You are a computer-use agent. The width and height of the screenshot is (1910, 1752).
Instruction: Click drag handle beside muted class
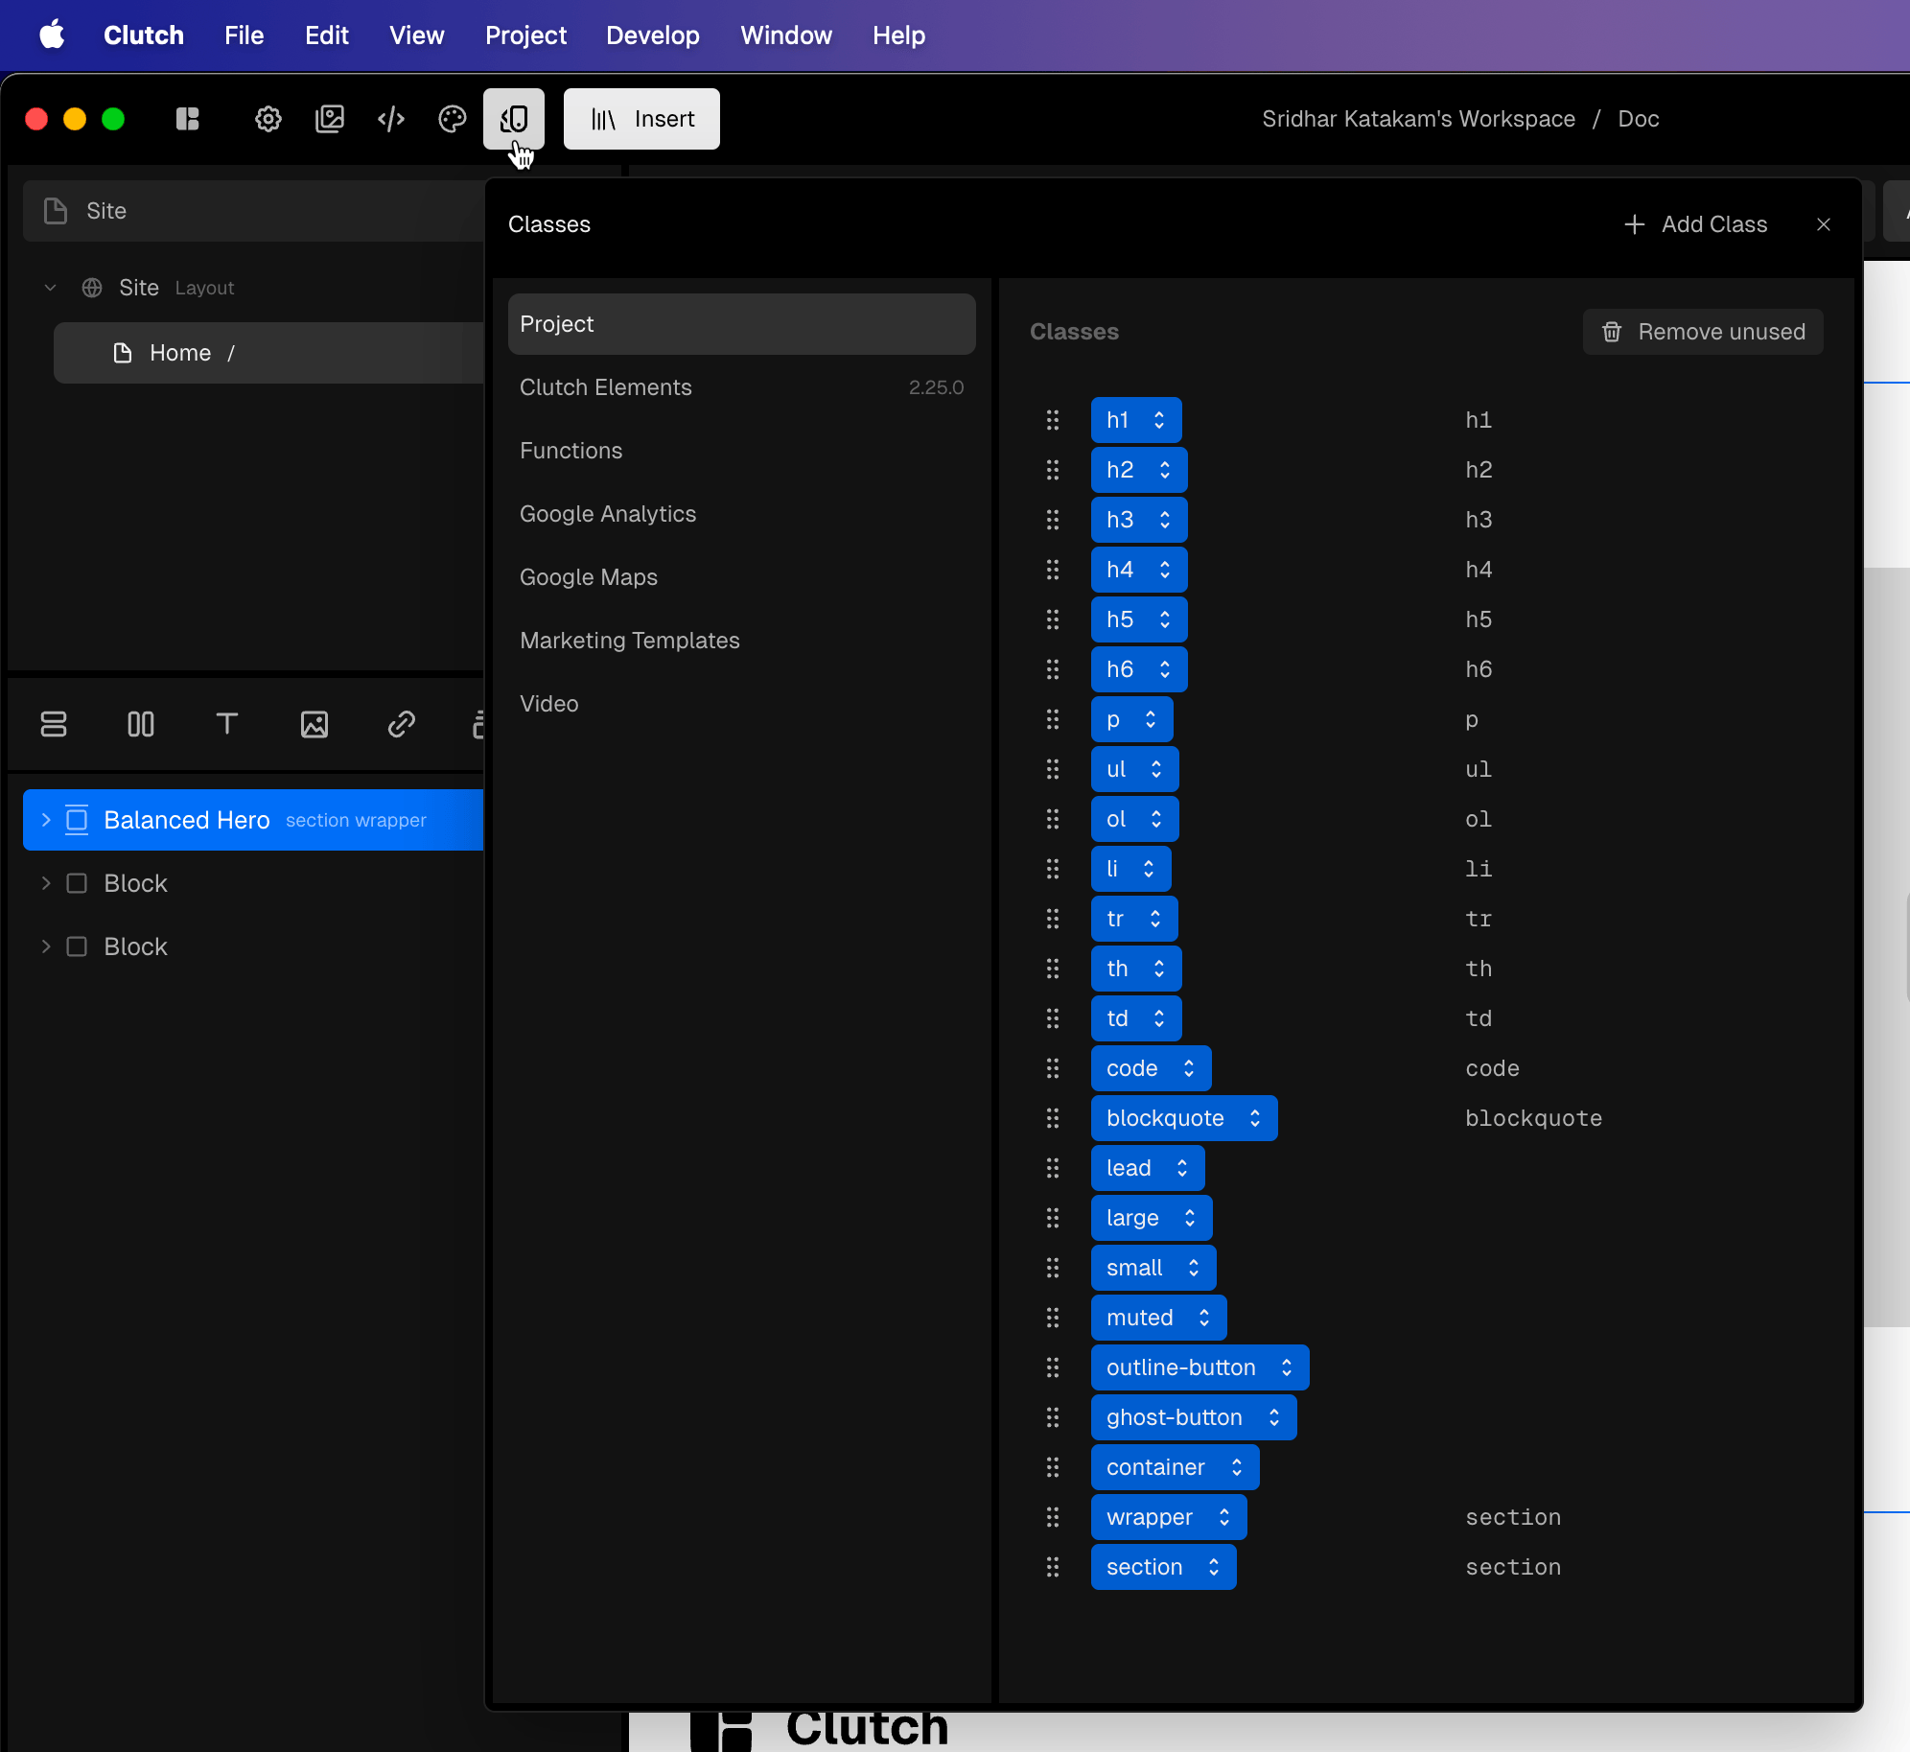[x=1053, y=1318]
